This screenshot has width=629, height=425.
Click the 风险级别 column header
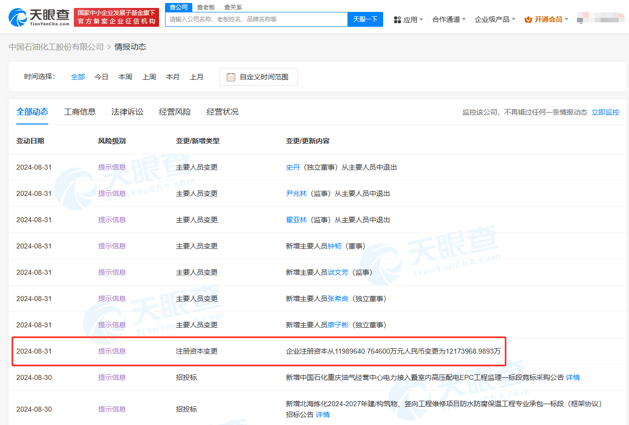[x=112, y=141]
